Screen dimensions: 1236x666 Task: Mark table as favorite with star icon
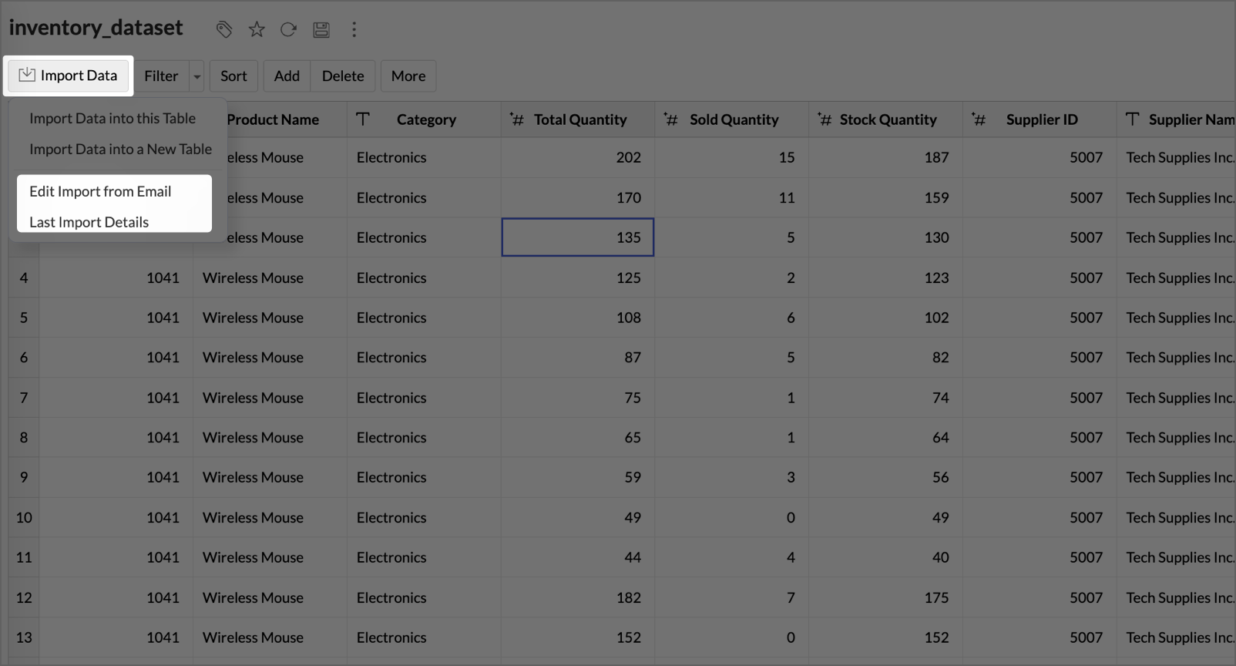257,29
